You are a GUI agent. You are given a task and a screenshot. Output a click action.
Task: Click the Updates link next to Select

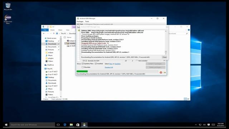coord(118,64)
